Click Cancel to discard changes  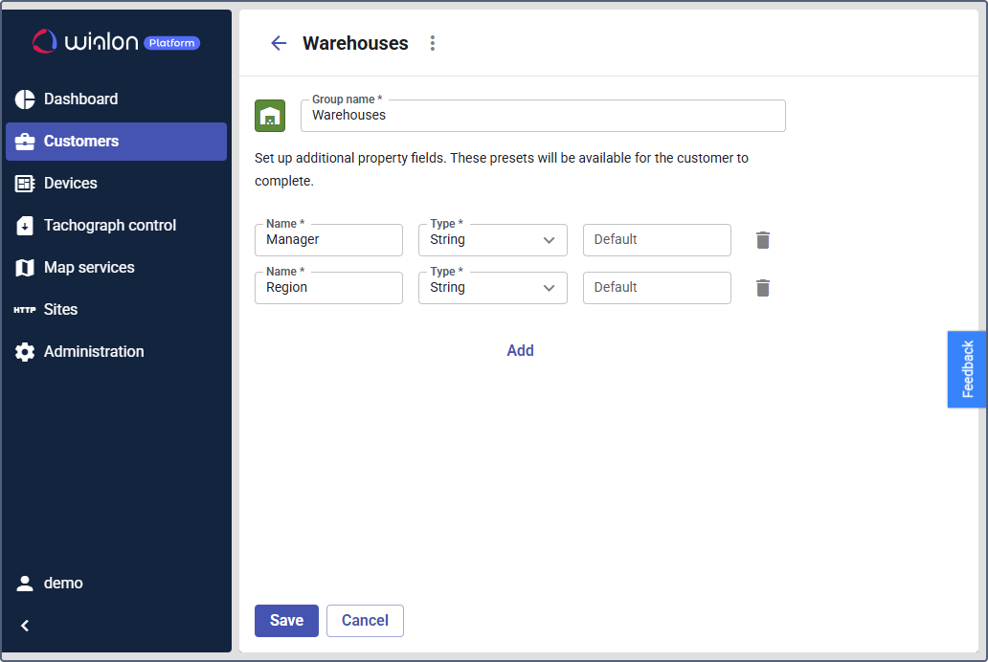point(365,621)
